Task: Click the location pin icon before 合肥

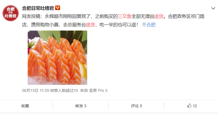Action: click(x=144, y=25)
